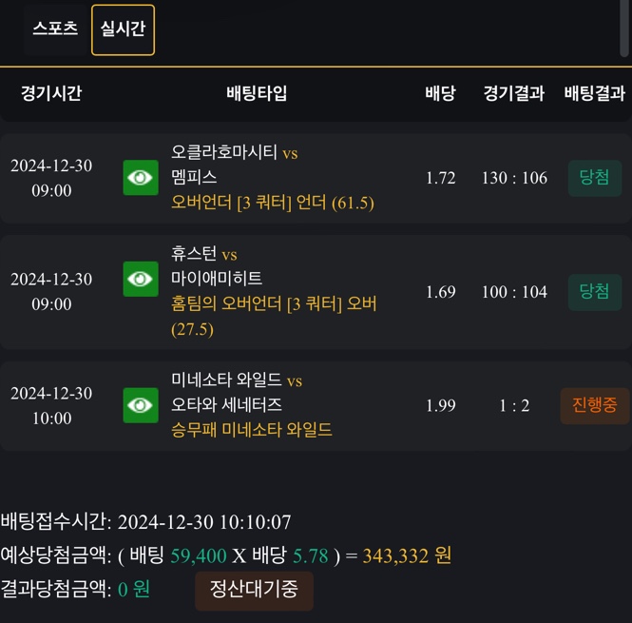Click the 1.99 odds value
632x623 pixels.
coord(441,406)
